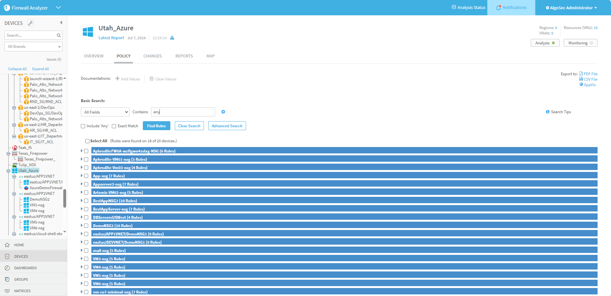Check the Select All checkbox
This screenshot has height=296, width=611.
click(87, 141)
